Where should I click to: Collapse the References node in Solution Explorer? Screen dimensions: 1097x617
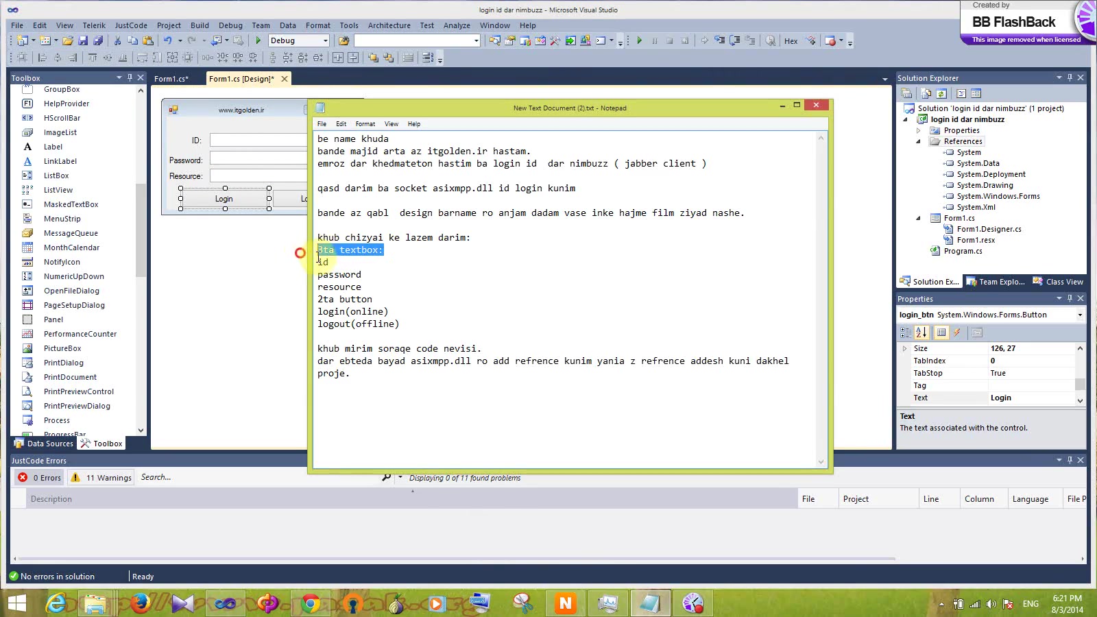(919, 141)
